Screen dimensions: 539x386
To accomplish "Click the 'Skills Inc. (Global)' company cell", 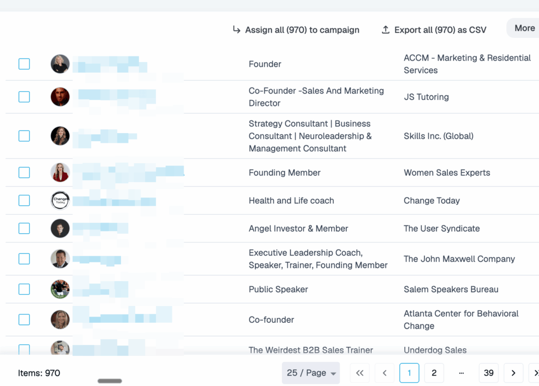I will coord(438,136).
